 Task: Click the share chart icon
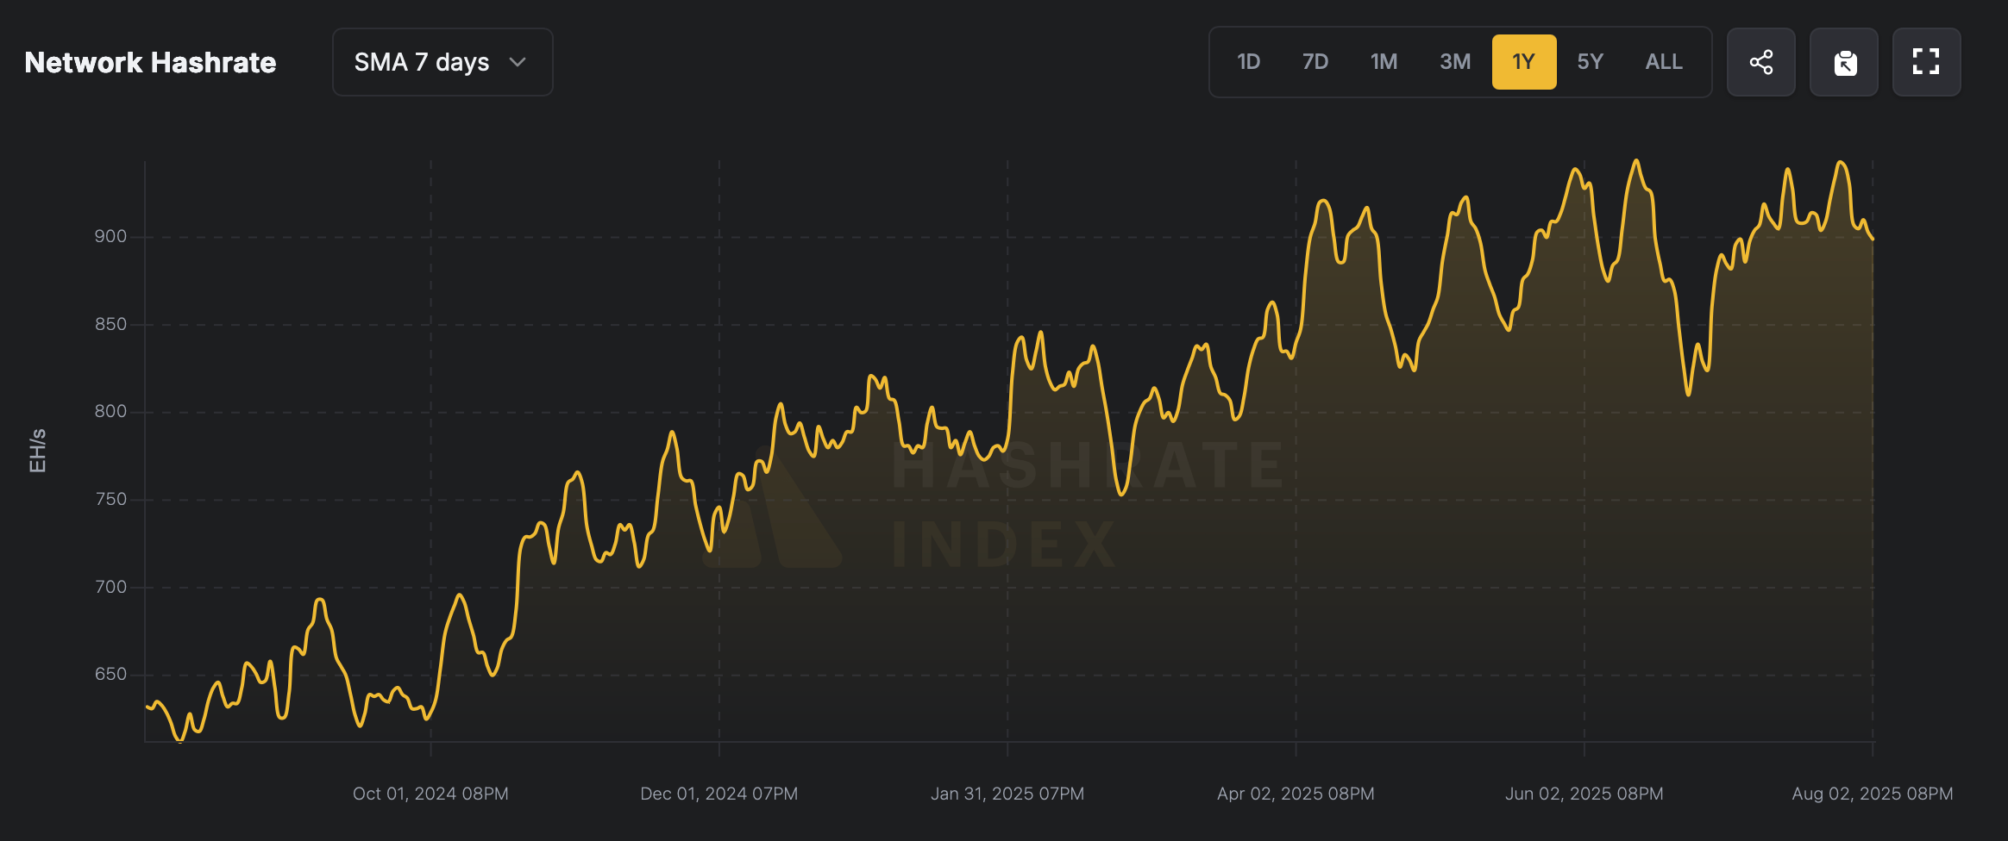pos(1760,62)
